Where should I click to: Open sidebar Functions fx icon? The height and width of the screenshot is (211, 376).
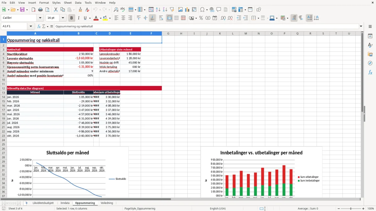coord(370,72)
